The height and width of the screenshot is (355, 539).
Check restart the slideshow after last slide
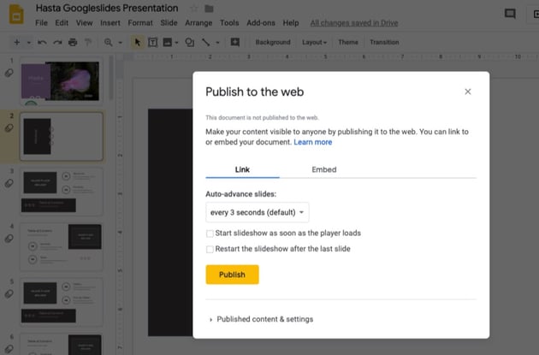210,249
